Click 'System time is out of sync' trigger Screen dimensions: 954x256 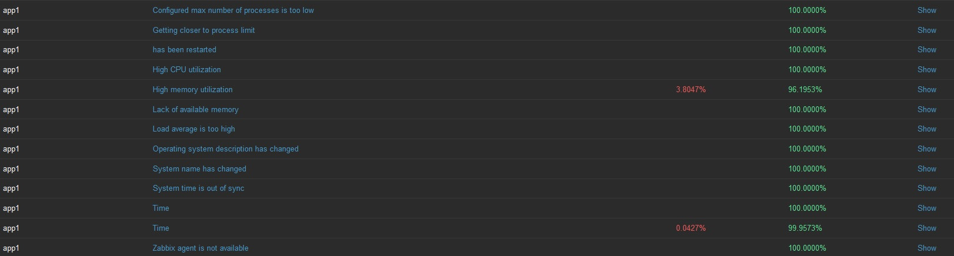pos(198,188)
